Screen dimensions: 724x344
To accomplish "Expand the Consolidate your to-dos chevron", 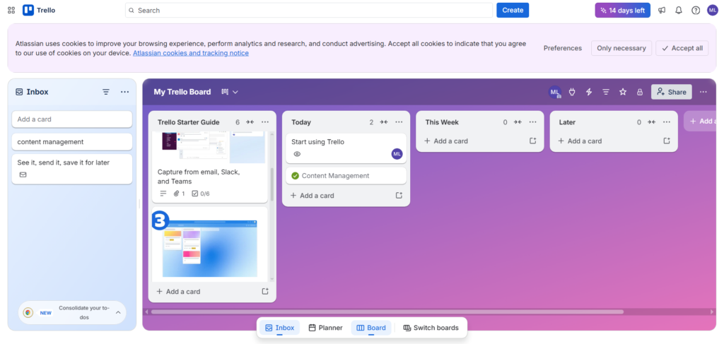I will point(118,313).
